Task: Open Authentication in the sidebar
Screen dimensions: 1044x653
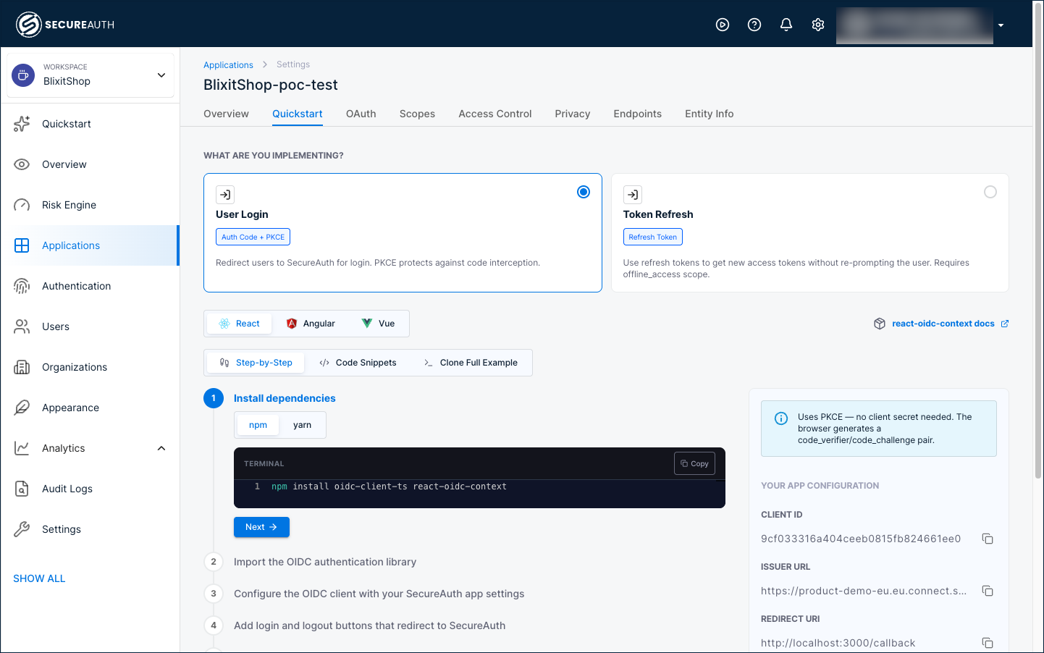Action: (90, 286)
